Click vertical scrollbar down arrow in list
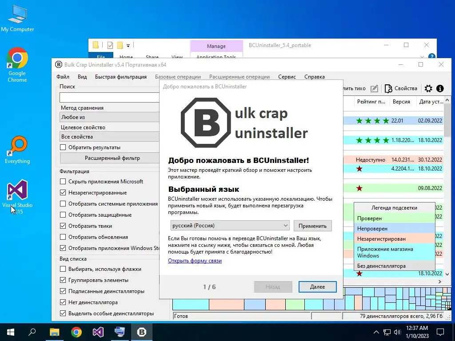This screenshot has width=455, height=341. coord(447,274)
